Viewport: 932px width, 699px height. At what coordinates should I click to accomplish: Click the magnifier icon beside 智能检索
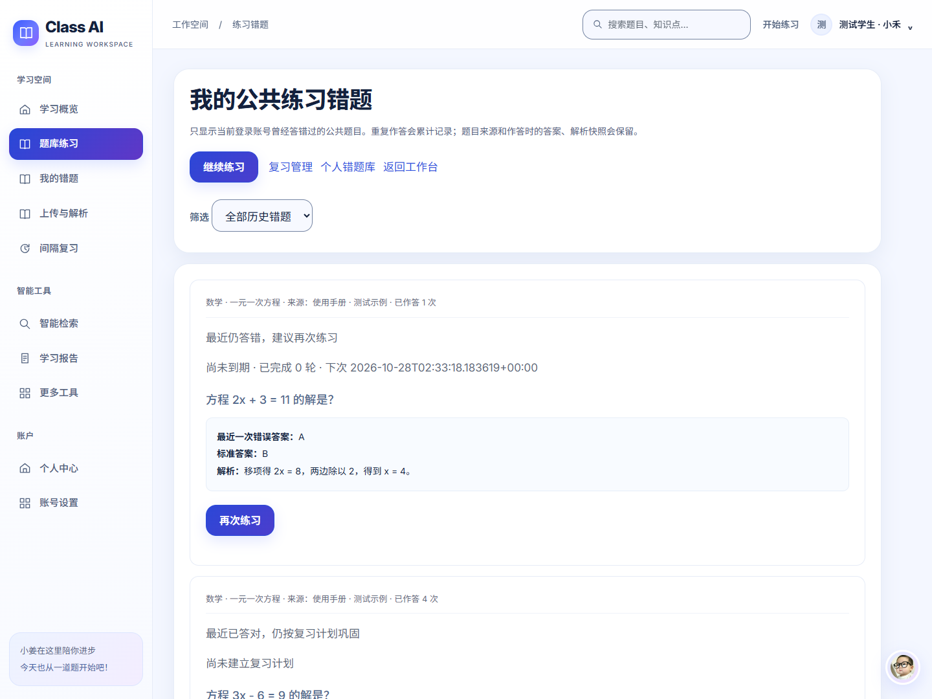[x=25, y=324]
